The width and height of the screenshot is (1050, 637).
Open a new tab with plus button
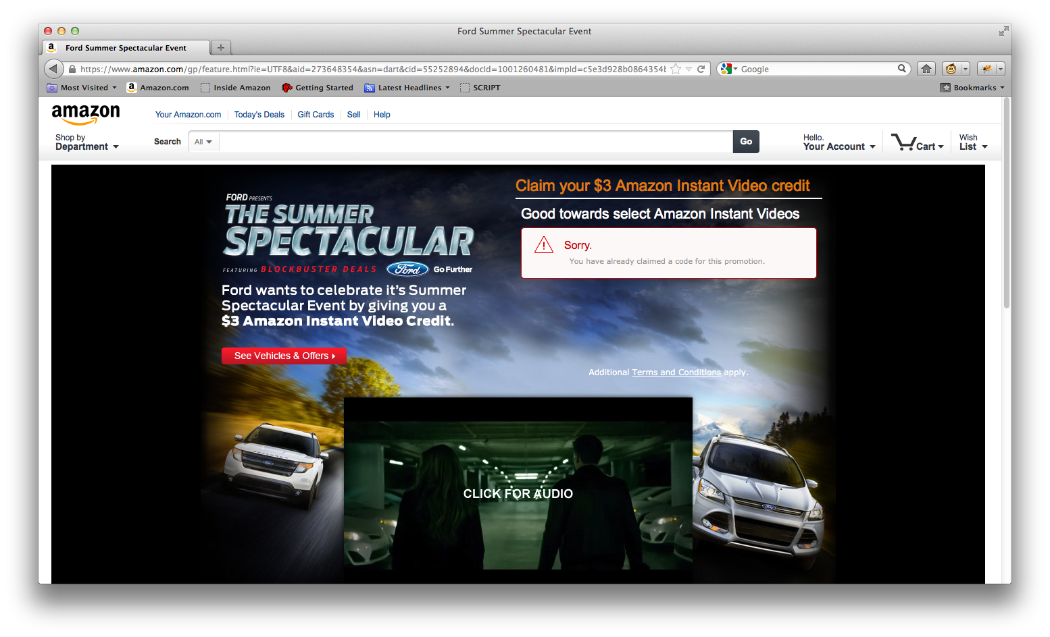[220, 47]
